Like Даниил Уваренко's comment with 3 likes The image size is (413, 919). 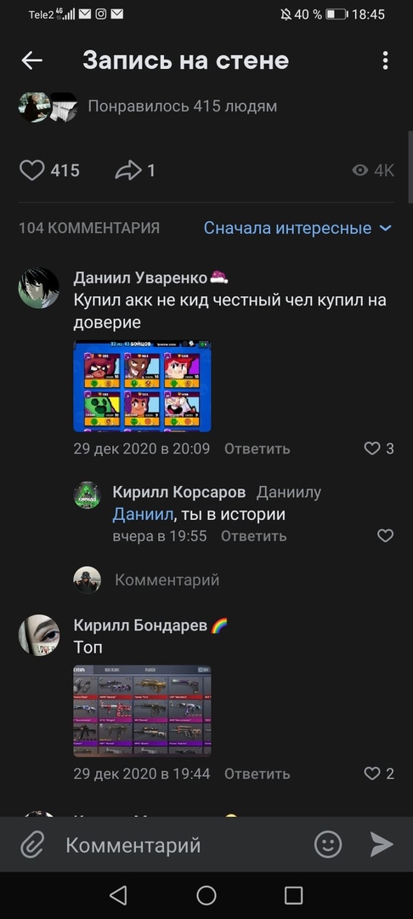coord(372,449)
